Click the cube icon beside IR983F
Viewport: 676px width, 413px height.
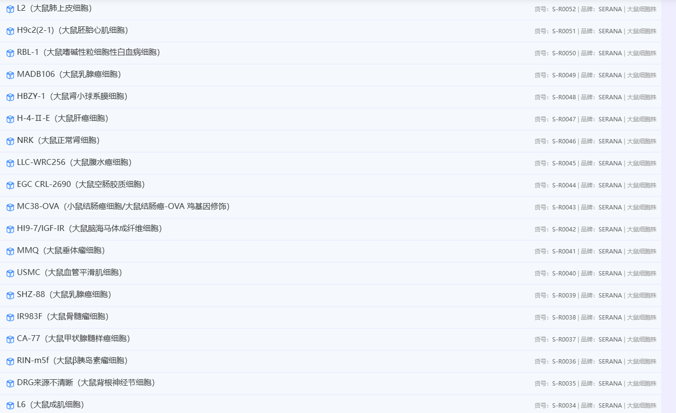[x=10, y=318]
